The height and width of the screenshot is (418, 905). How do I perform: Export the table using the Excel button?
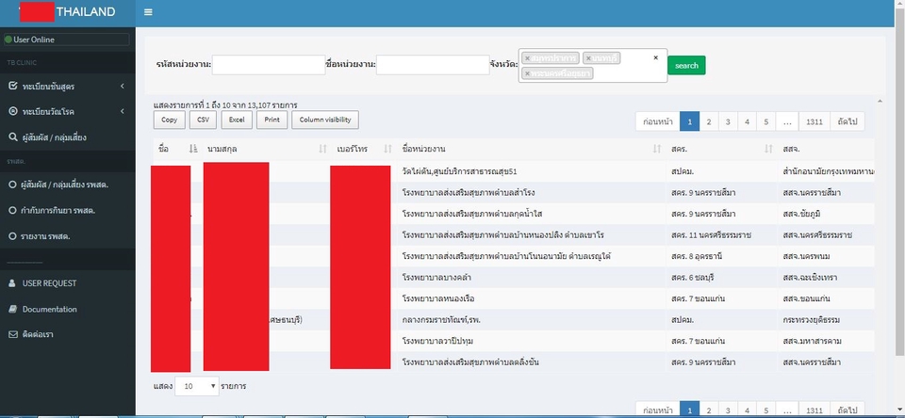236,120
